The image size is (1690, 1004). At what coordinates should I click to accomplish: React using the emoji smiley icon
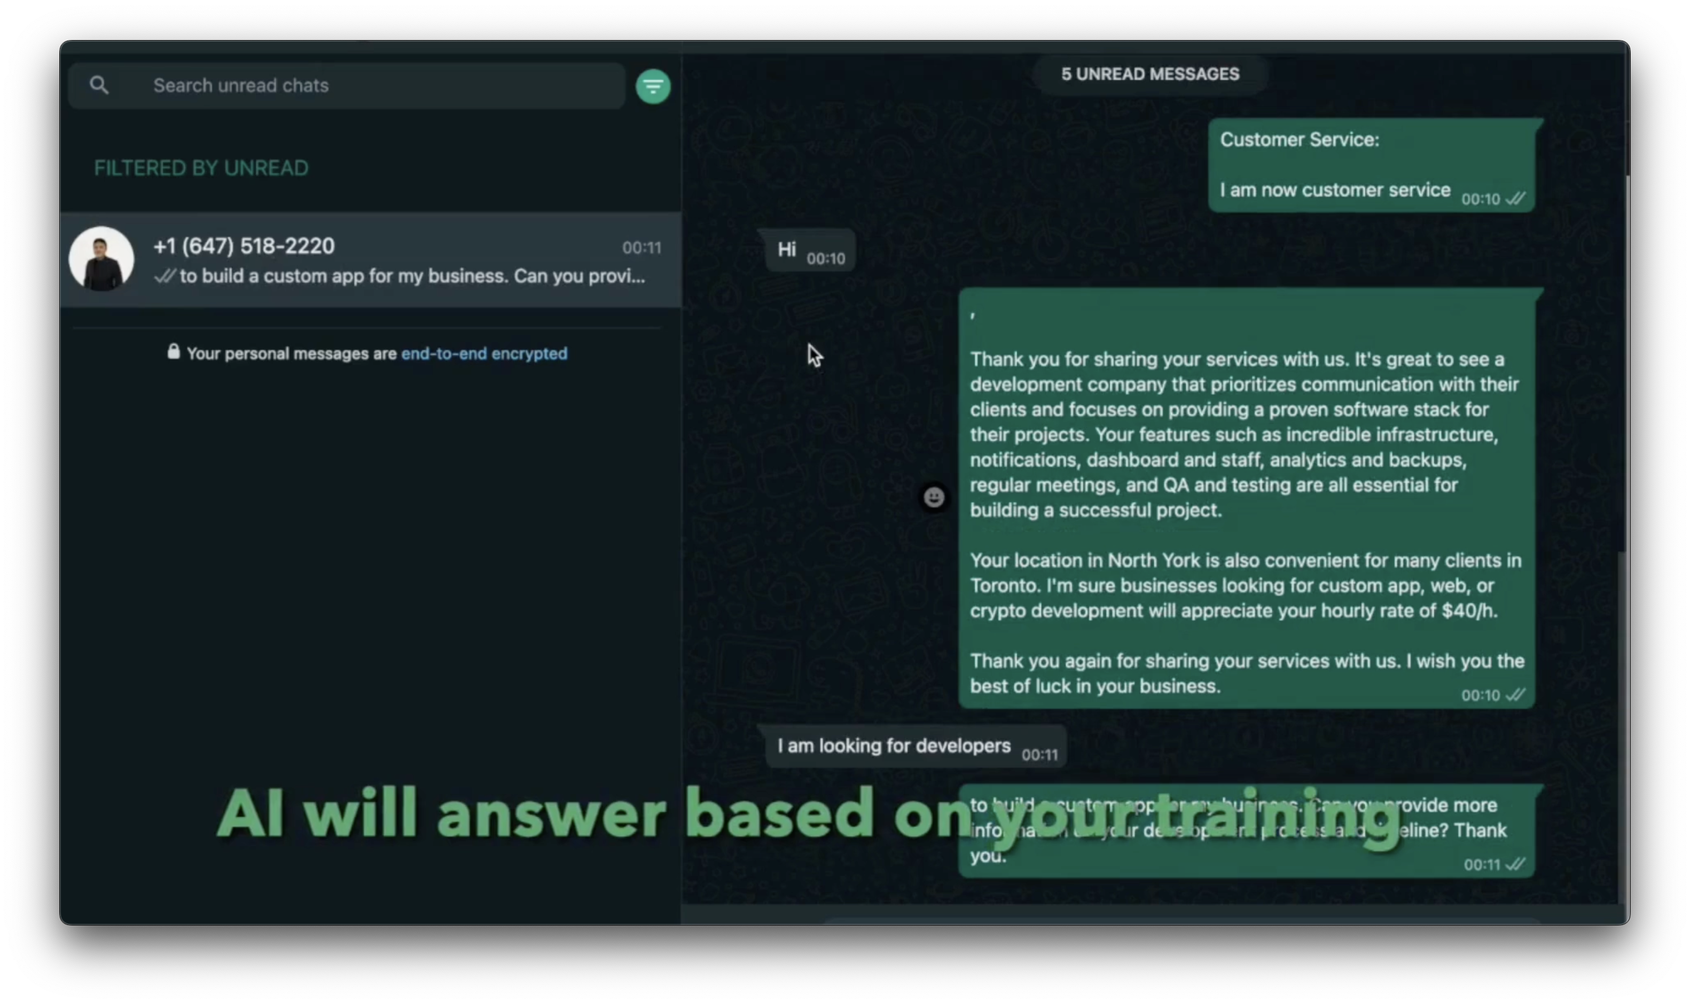(x=934, y=498)
